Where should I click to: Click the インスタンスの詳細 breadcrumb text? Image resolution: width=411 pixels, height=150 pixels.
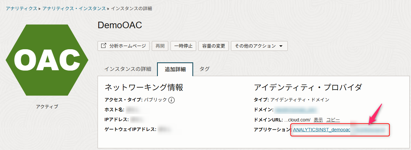click(131, 8)
